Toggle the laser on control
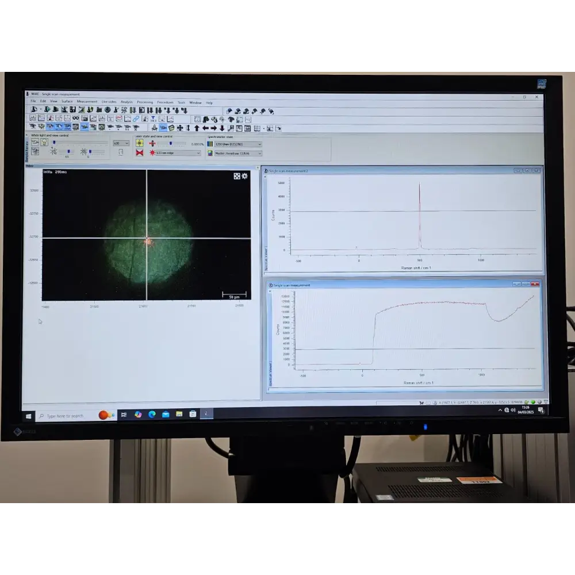This screenshot has height=575, width=575. 140,143
